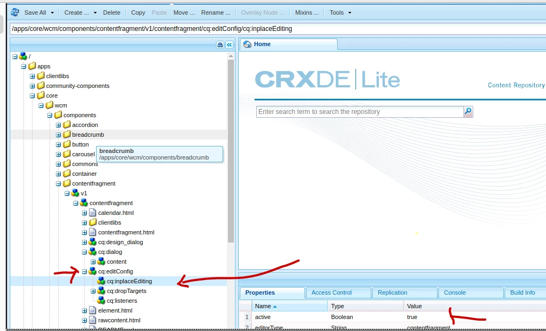Click the cq:dropTargets node icon

101,290
